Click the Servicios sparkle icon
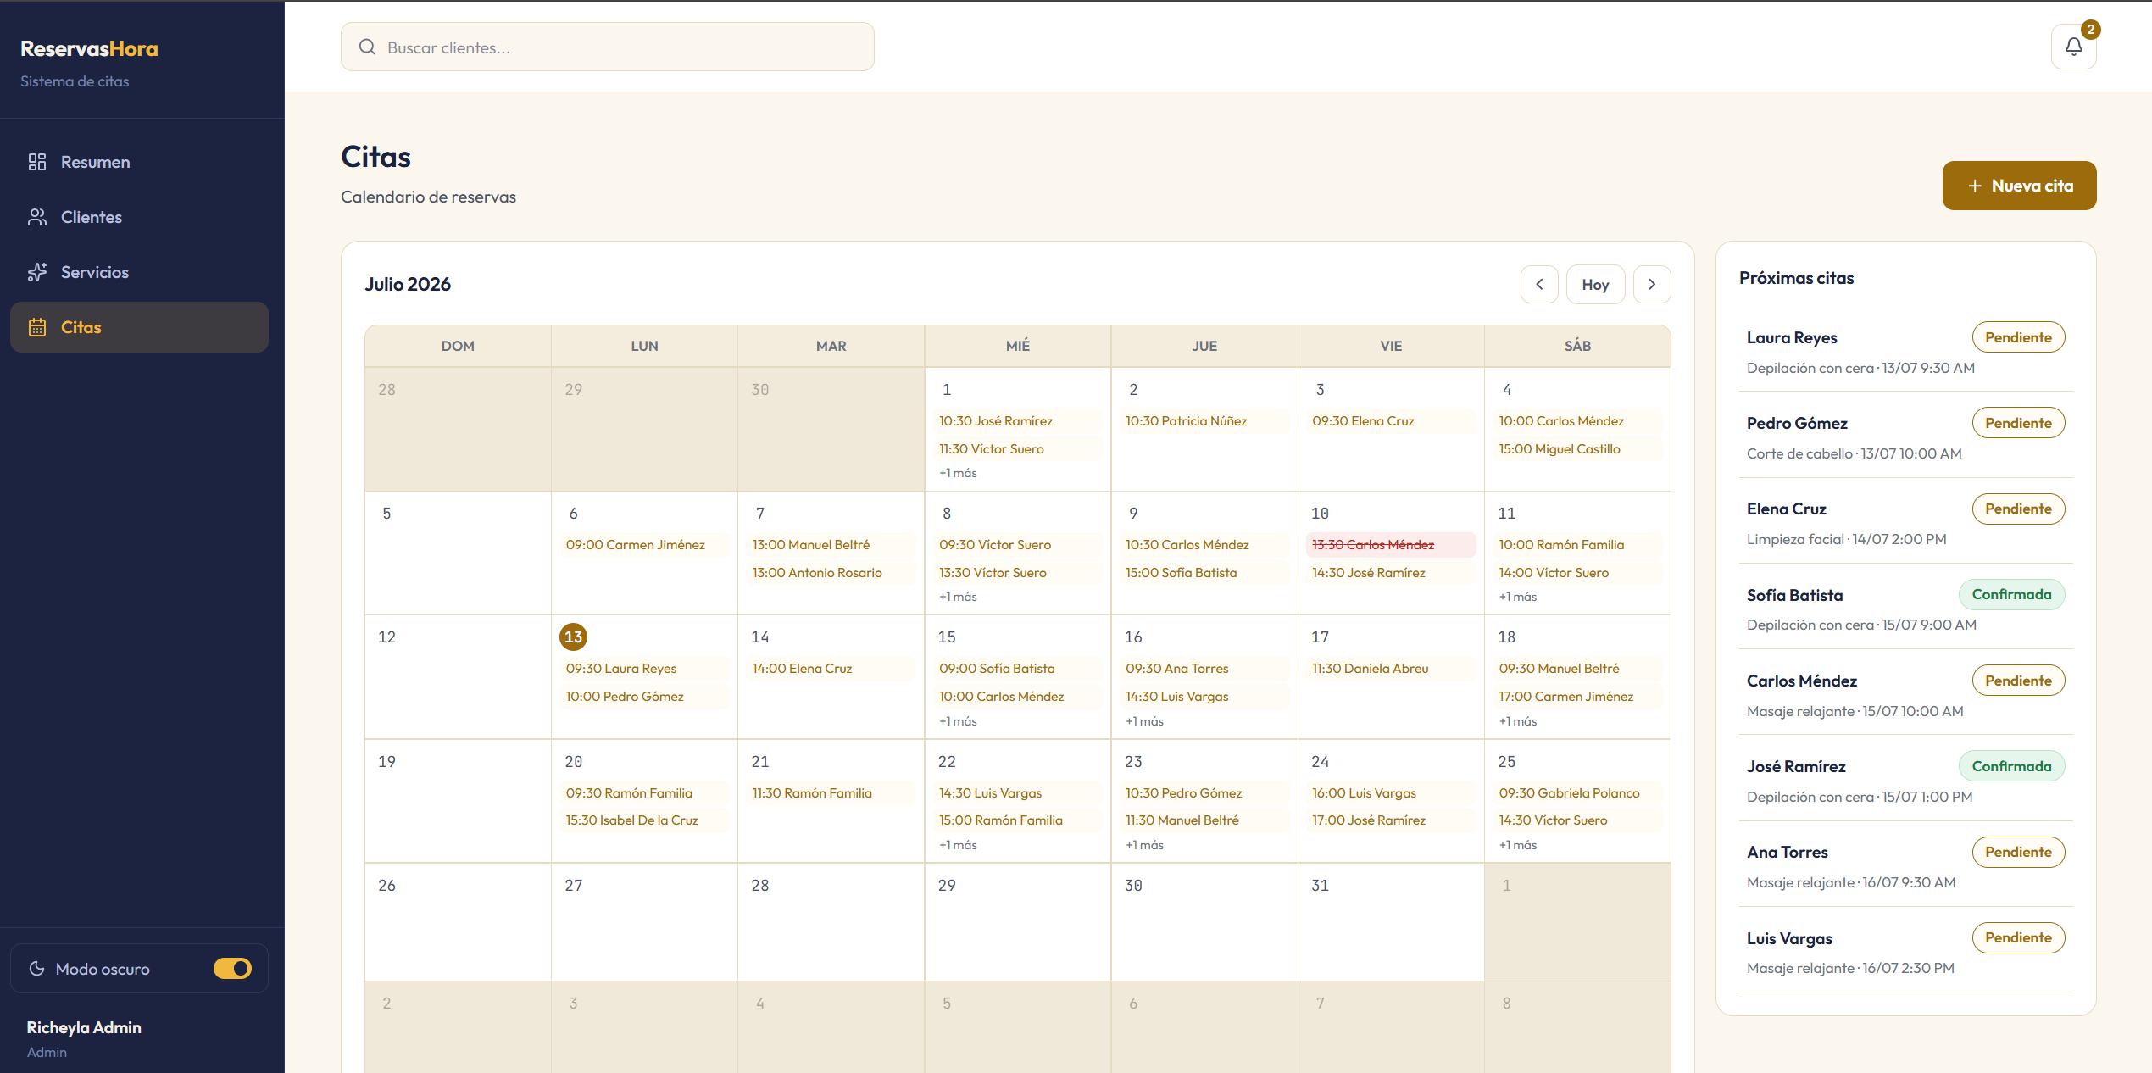 pos(37,272)
